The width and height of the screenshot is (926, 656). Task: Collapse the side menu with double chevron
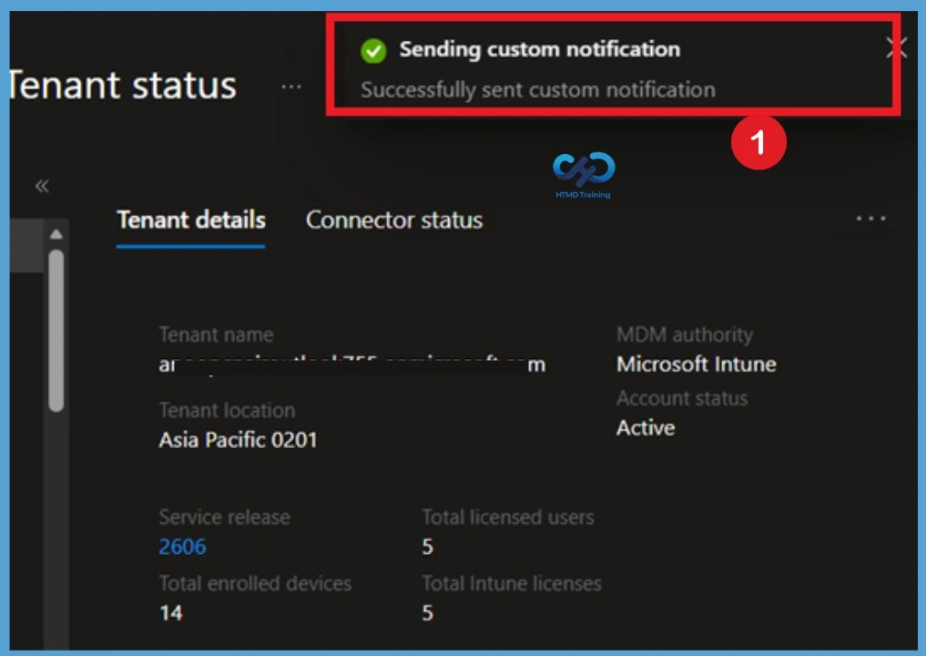42,186
